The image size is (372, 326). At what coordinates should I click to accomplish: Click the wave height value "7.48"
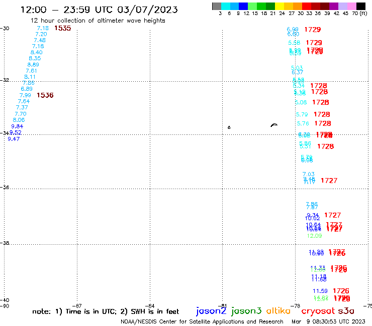[x=40, y=40]
